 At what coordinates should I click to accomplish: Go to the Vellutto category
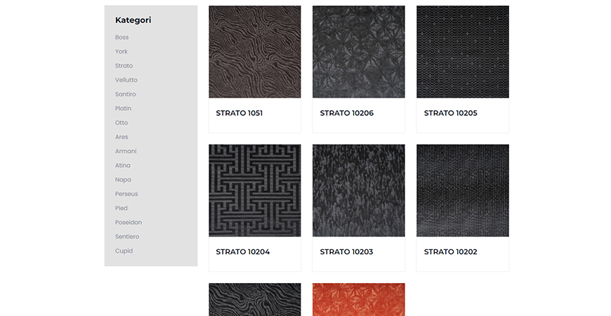point(126,80)
